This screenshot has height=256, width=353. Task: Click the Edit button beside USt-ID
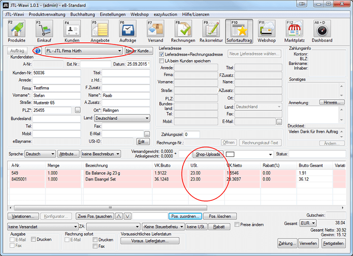(x=143, y=141)
